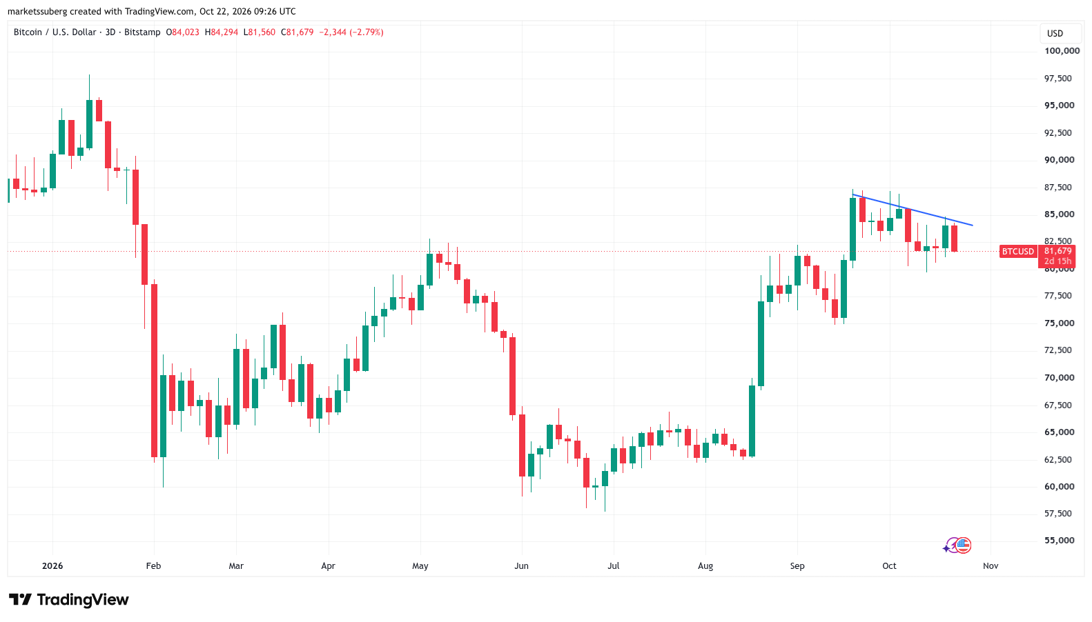1092x622 pixels.
Task: Click the 2026 label on time axis
Action: 52,566
